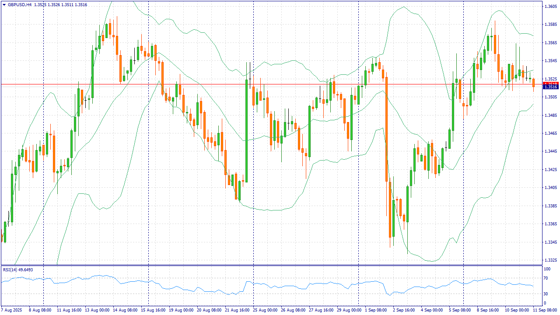This screenshot has height=315, width=560.
Task: Click the 19 Aug 00:00 time label
Action: pos(181,310)
